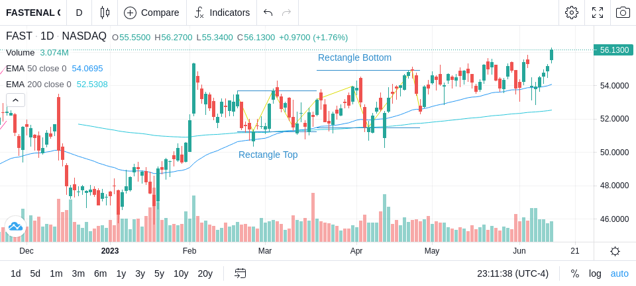636x286 pixels.
Task: Open the Indicators fx menu
Action: click(222, 13)
